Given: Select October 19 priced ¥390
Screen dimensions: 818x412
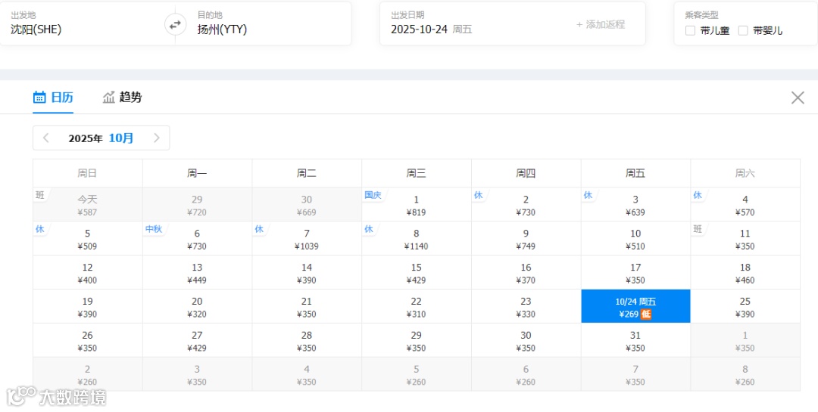Looking at the screenshot, I should pos(88,306).
